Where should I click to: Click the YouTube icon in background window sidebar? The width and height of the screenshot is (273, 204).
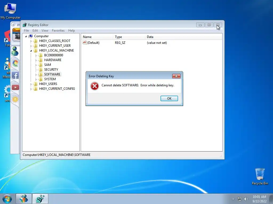(x=15, y=87)
